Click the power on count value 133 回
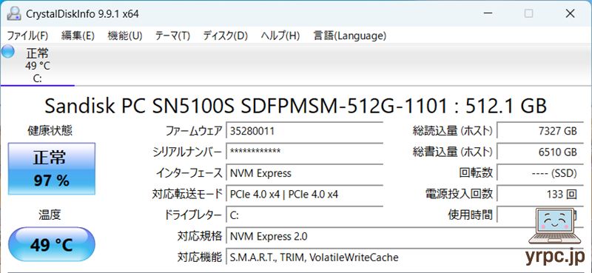Image resolution: width=592 pixels, height=273 pixels. tap(539, 195)
